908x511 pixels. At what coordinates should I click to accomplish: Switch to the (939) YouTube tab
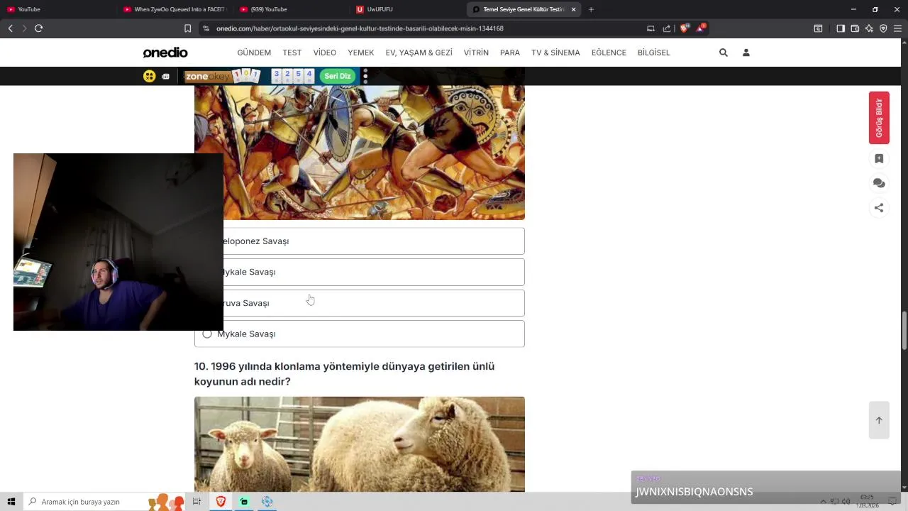[292, 9]
